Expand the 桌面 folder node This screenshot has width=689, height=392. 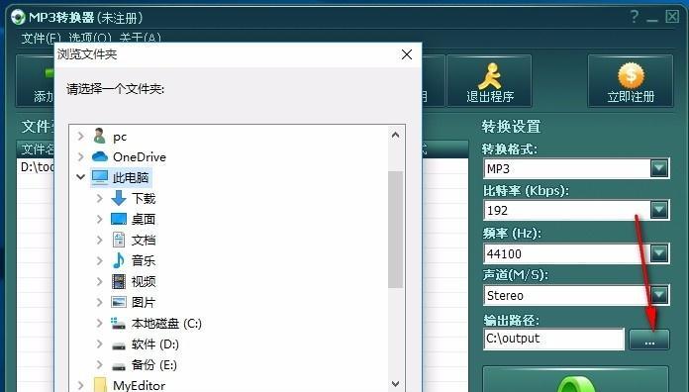point(100,219)
